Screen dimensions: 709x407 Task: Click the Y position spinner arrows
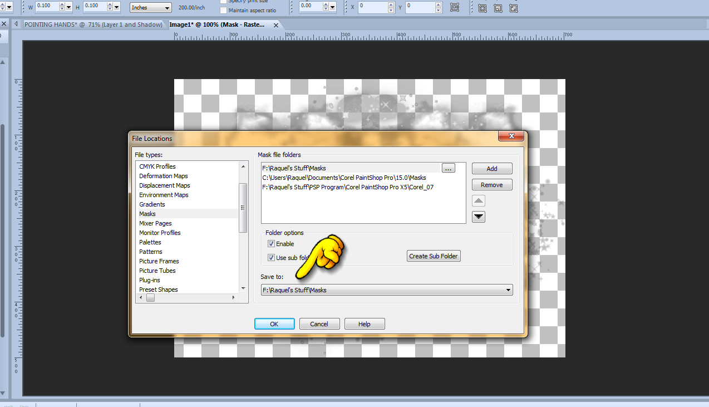[x=439, y=7]
